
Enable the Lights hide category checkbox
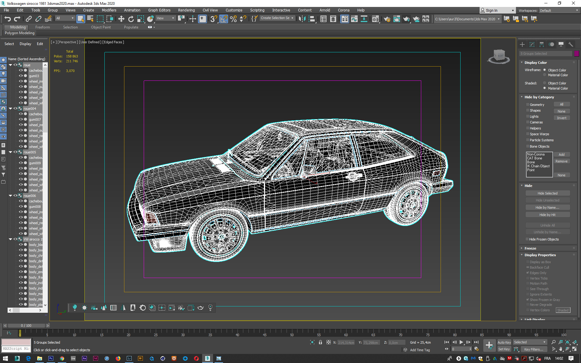coord(528,116)
